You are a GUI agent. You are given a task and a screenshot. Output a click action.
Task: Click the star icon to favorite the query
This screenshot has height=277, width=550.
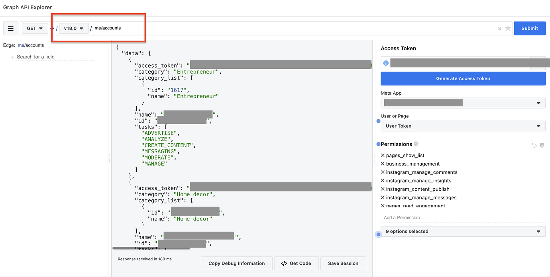[x=508, y=28]
